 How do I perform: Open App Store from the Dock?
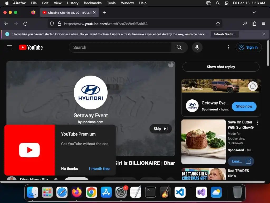tap(106, 192)
